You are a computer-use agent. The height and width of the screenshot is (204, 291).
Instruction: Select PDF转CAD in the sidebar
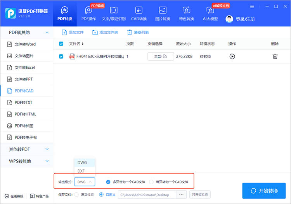[x=26, y=91]
